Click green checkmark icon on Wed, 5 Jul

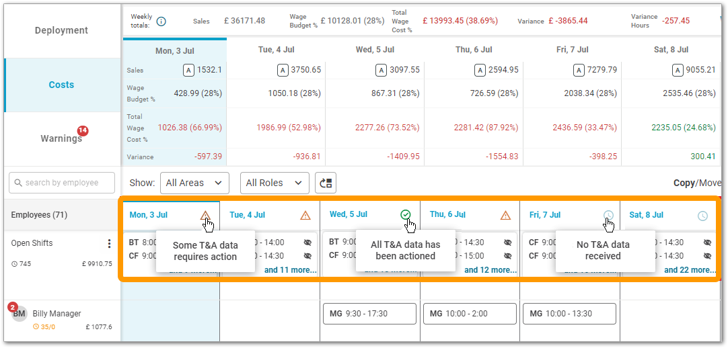[x=405, y=215]
